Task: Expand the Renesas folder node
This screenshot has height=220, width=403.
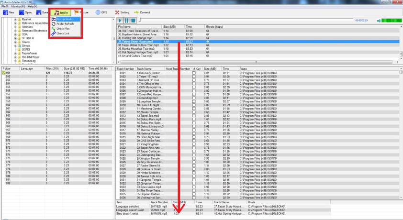Action: point(15,27)
